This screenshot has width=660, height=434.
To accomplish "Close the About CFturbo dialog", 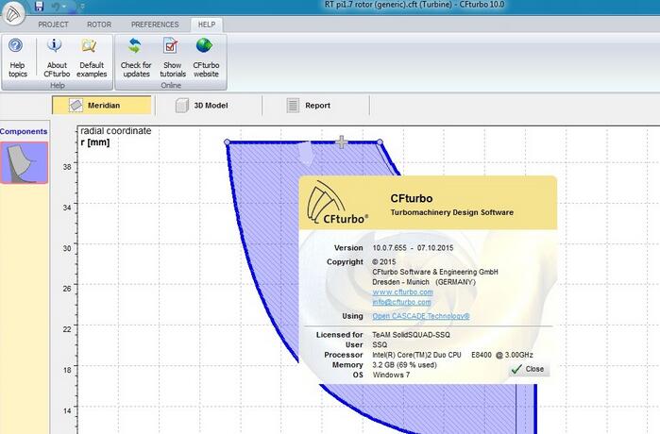I will click(x=528, y=369).
